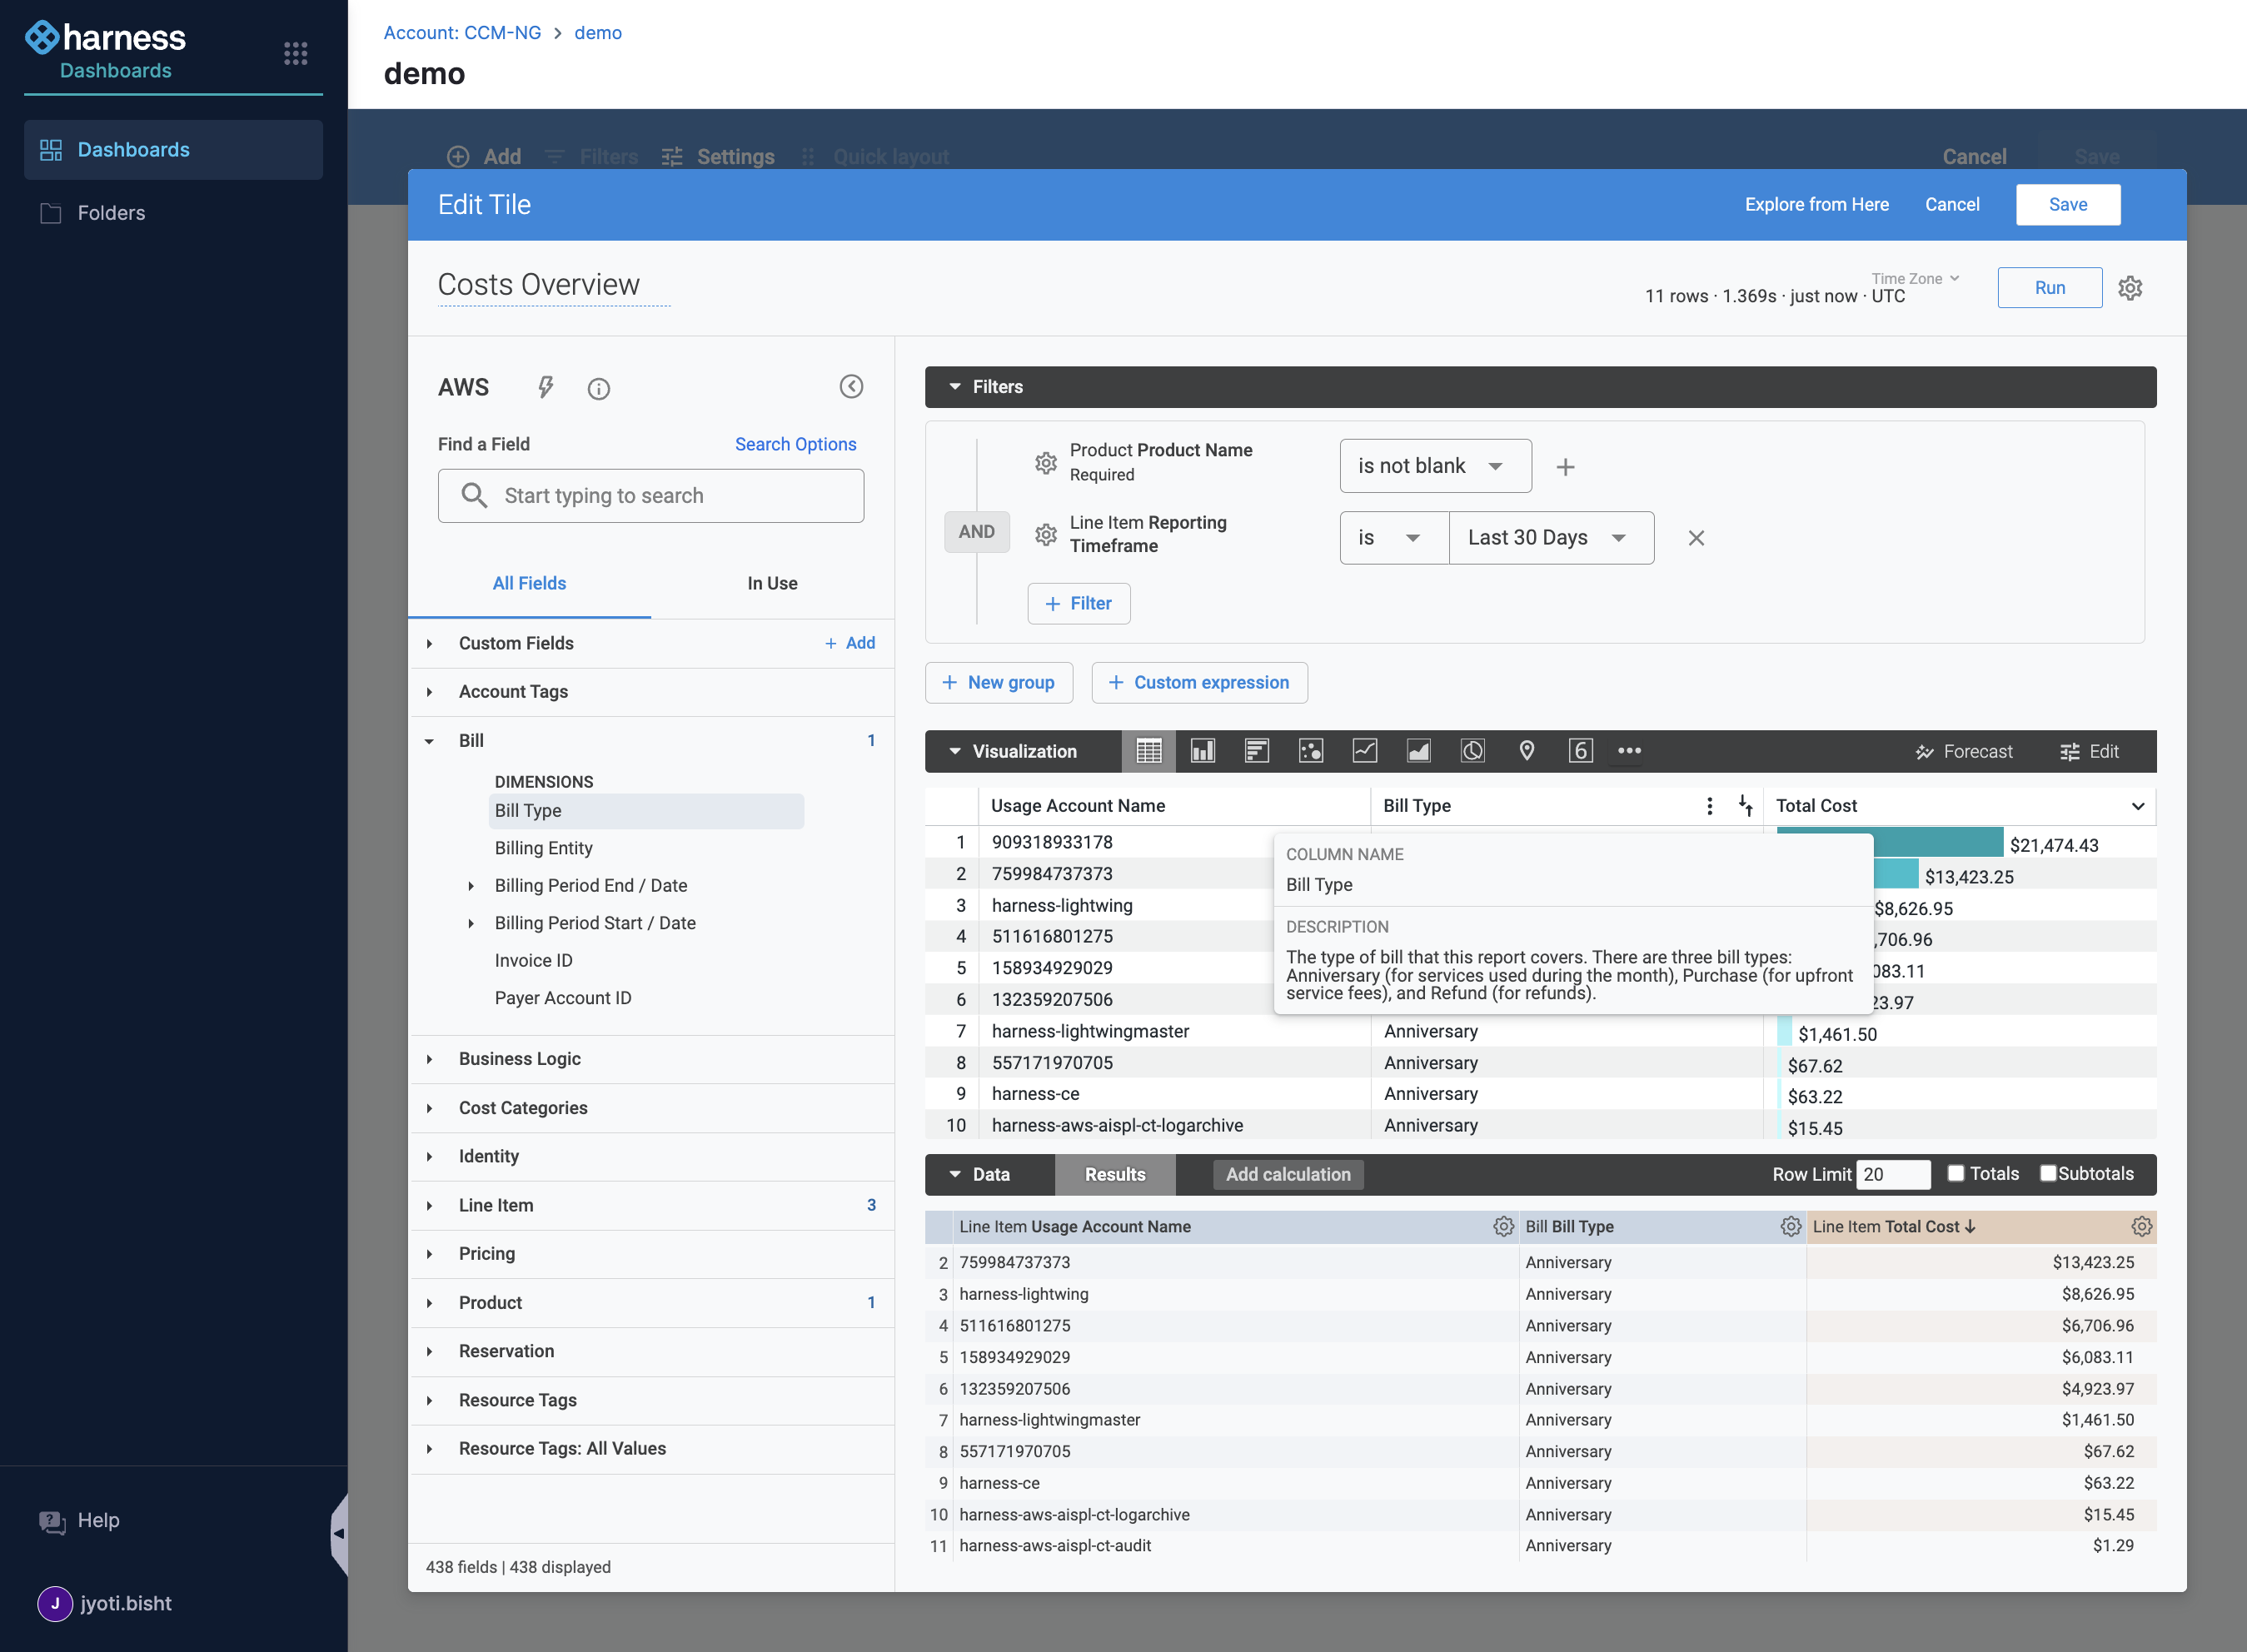Viewport: 2247px width, 1652px height.
Task: Open more visualization types ellipsis
Action: 1630,751
